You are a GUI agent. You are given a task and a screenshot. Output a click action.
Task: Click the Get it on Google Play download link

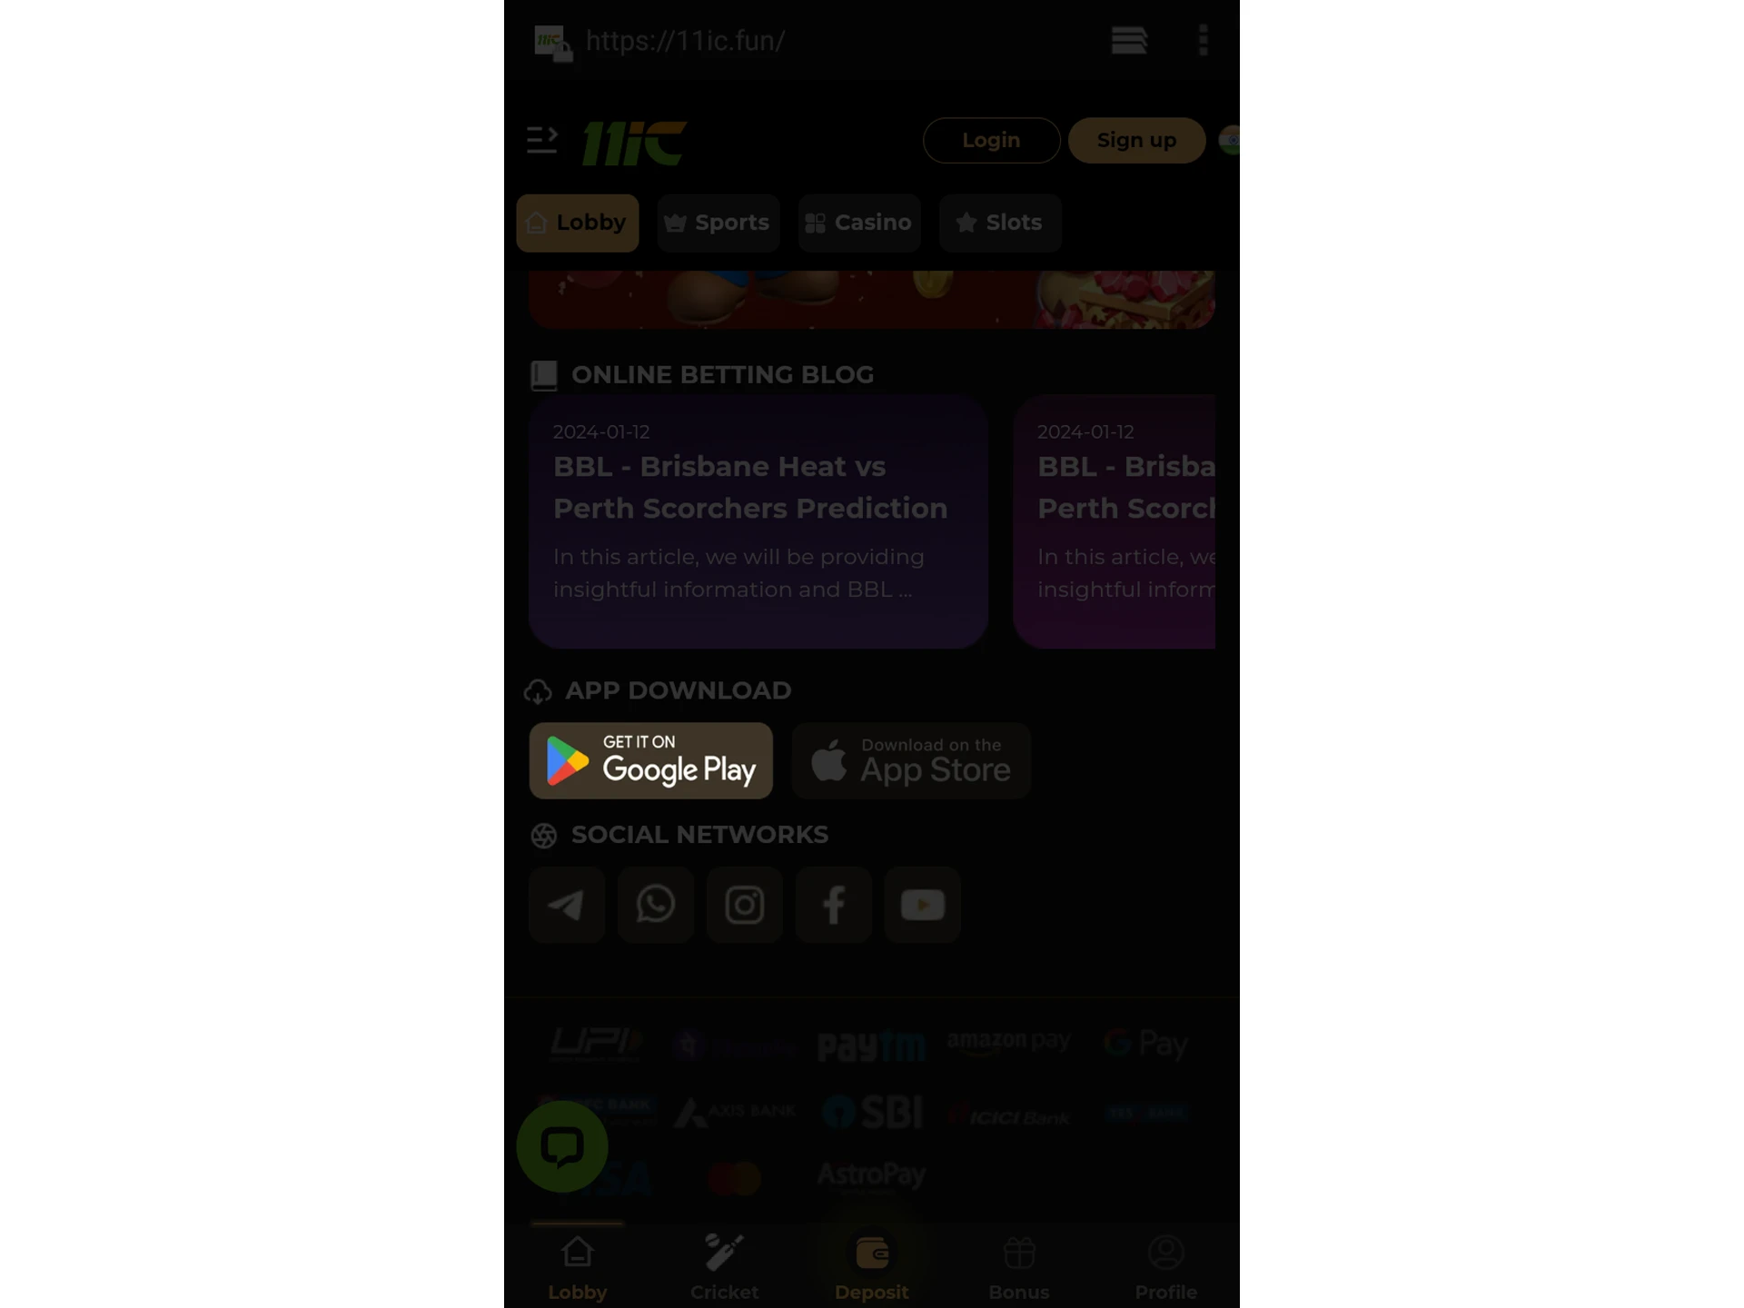point(651,759)
